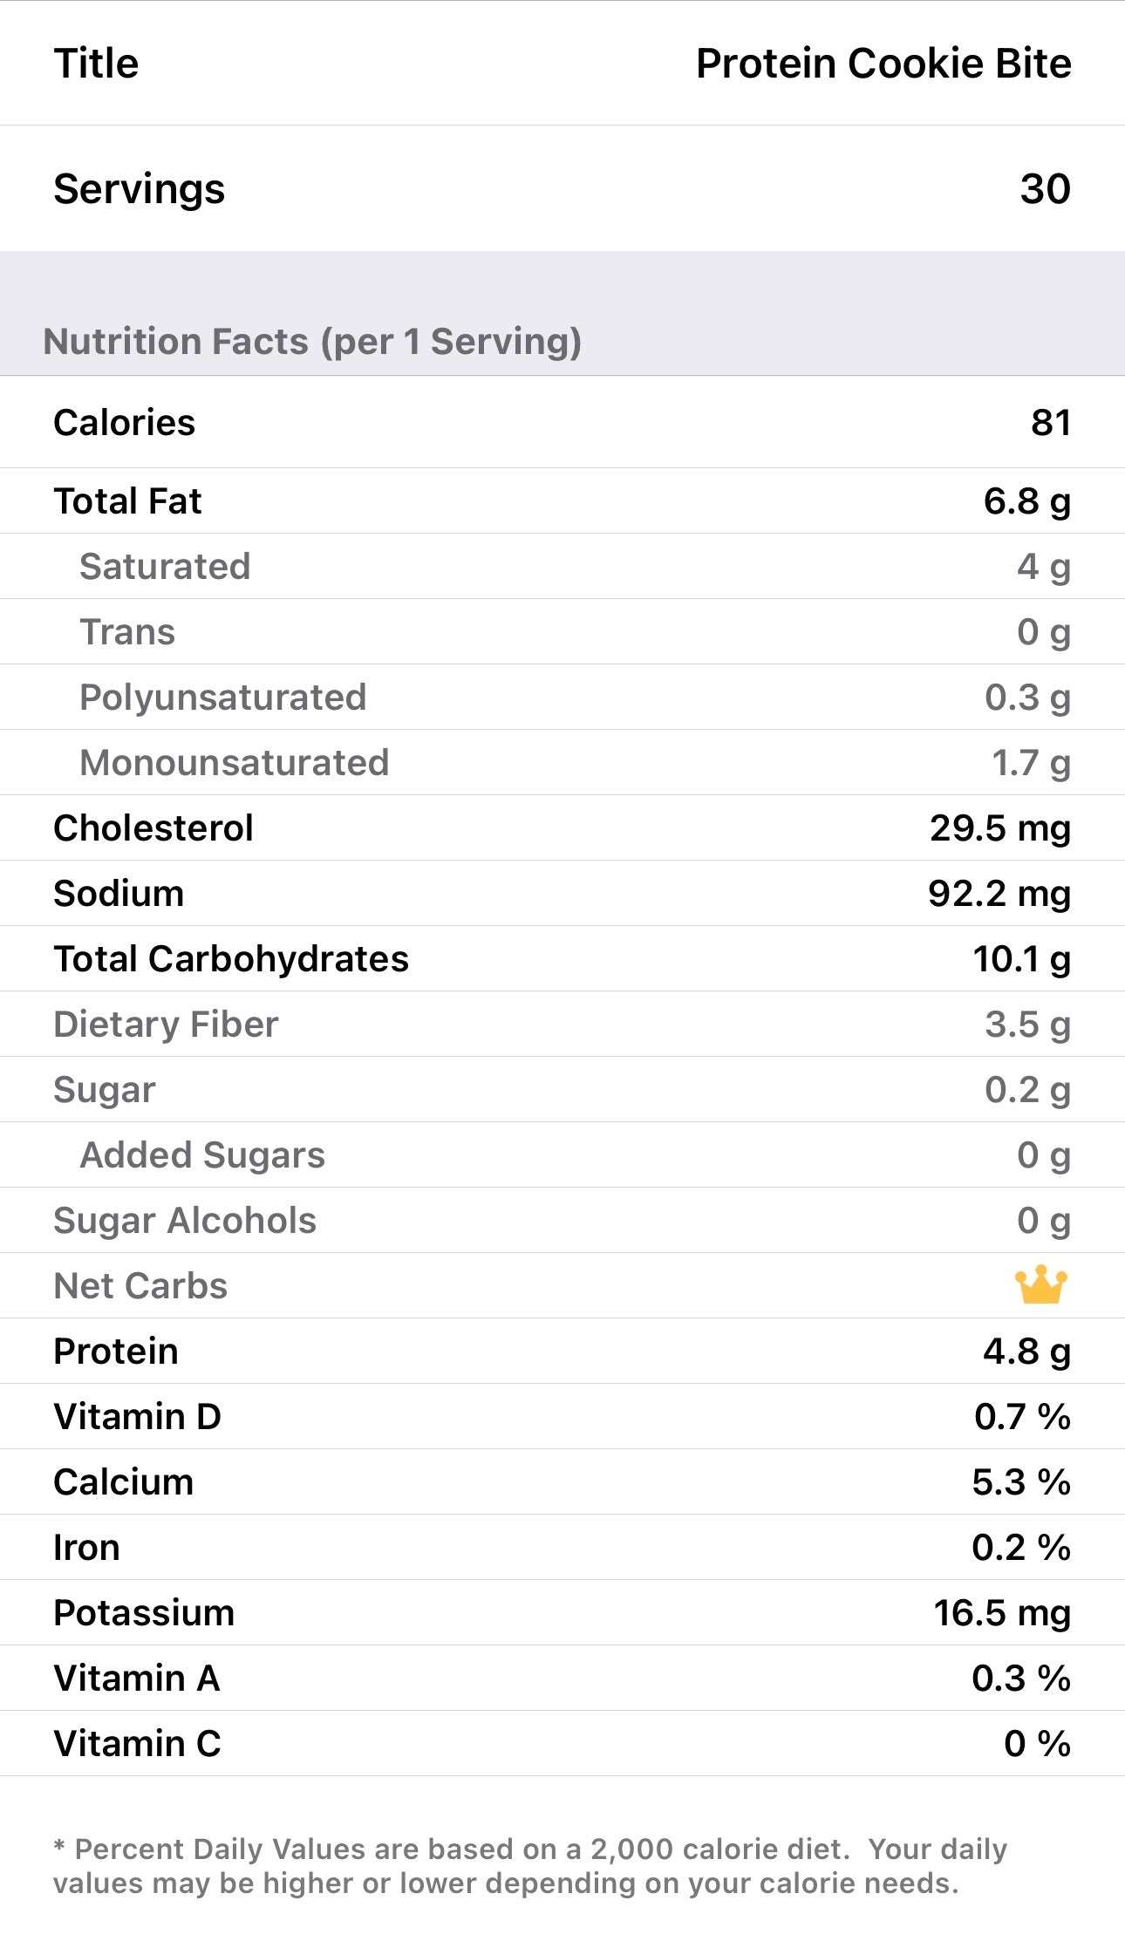Image resolution: width=1125 pixels, height=1934 pixels.
Task: Select the Sodium 92.2 mg value
Action: [999, 893]
